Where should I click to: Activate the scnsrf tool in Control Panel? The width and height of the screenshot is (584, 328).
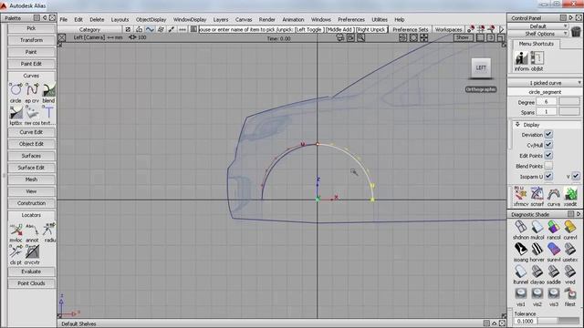(x=537, y=193)
